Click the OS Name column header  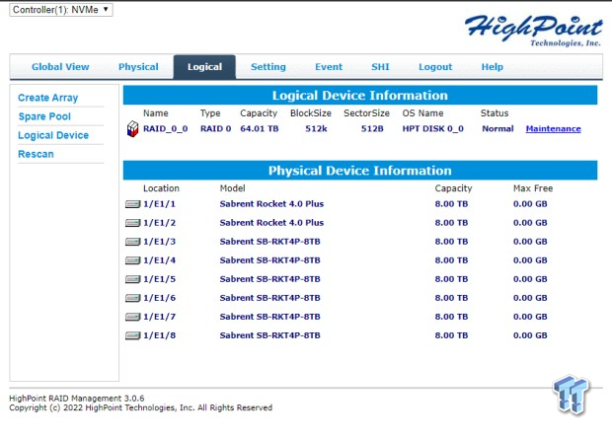click(x=422, y=113)
